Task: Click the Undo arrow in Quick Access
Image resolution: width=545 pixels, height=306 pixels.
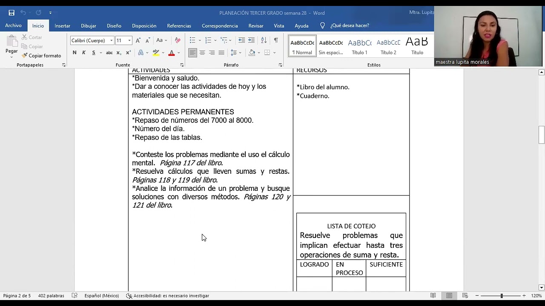Action: click(23, 13)
